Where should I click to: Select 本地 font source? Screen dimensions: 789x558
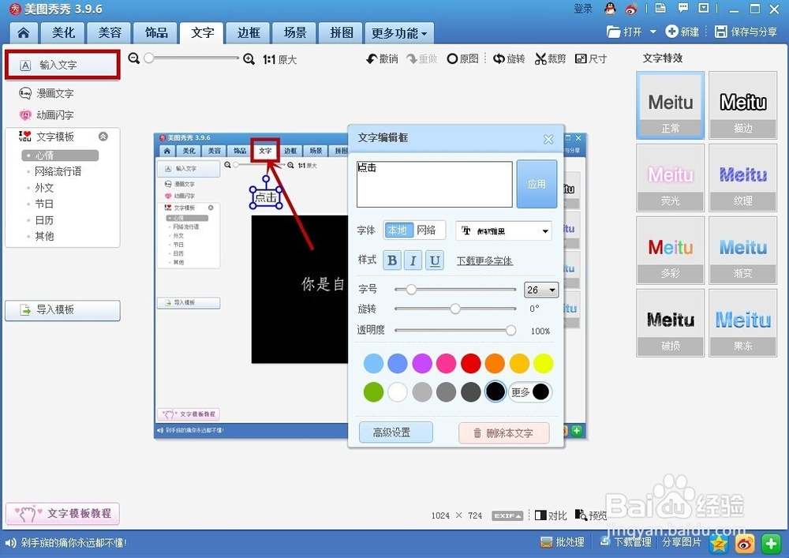tap(398, 230)
